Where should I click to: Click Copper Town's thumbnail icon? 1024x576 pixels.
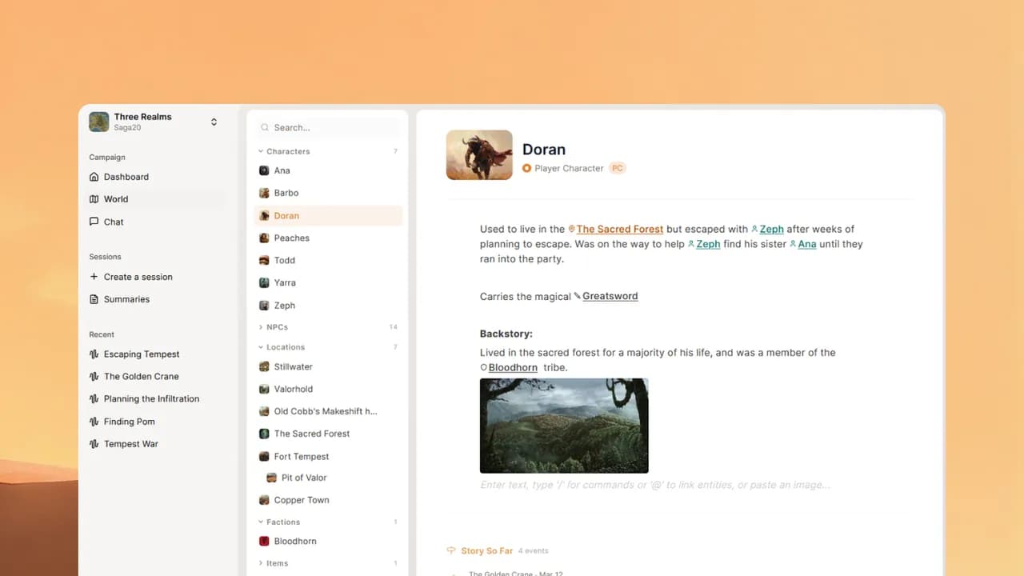tap(264, 500)
